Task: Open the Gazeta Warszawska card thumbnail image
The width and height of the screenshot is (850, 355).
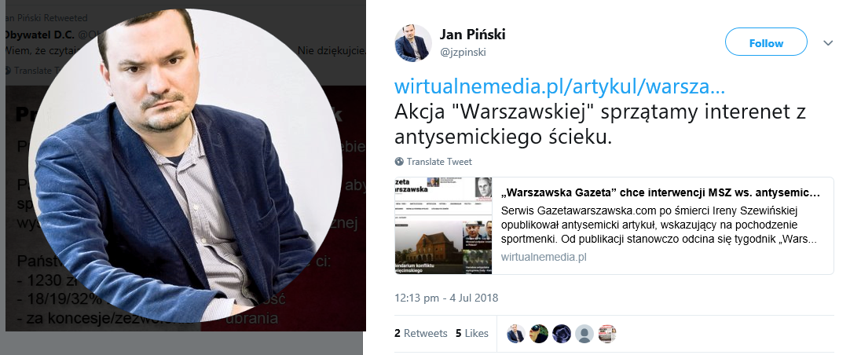Action: [443, 225]
